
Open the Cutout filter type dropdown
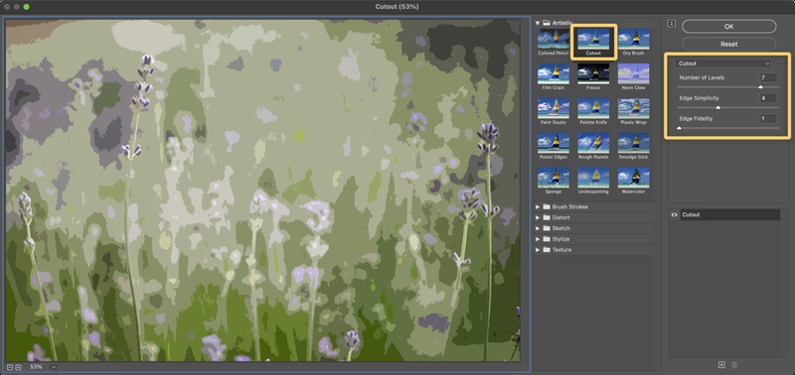[x=723, y=63]
